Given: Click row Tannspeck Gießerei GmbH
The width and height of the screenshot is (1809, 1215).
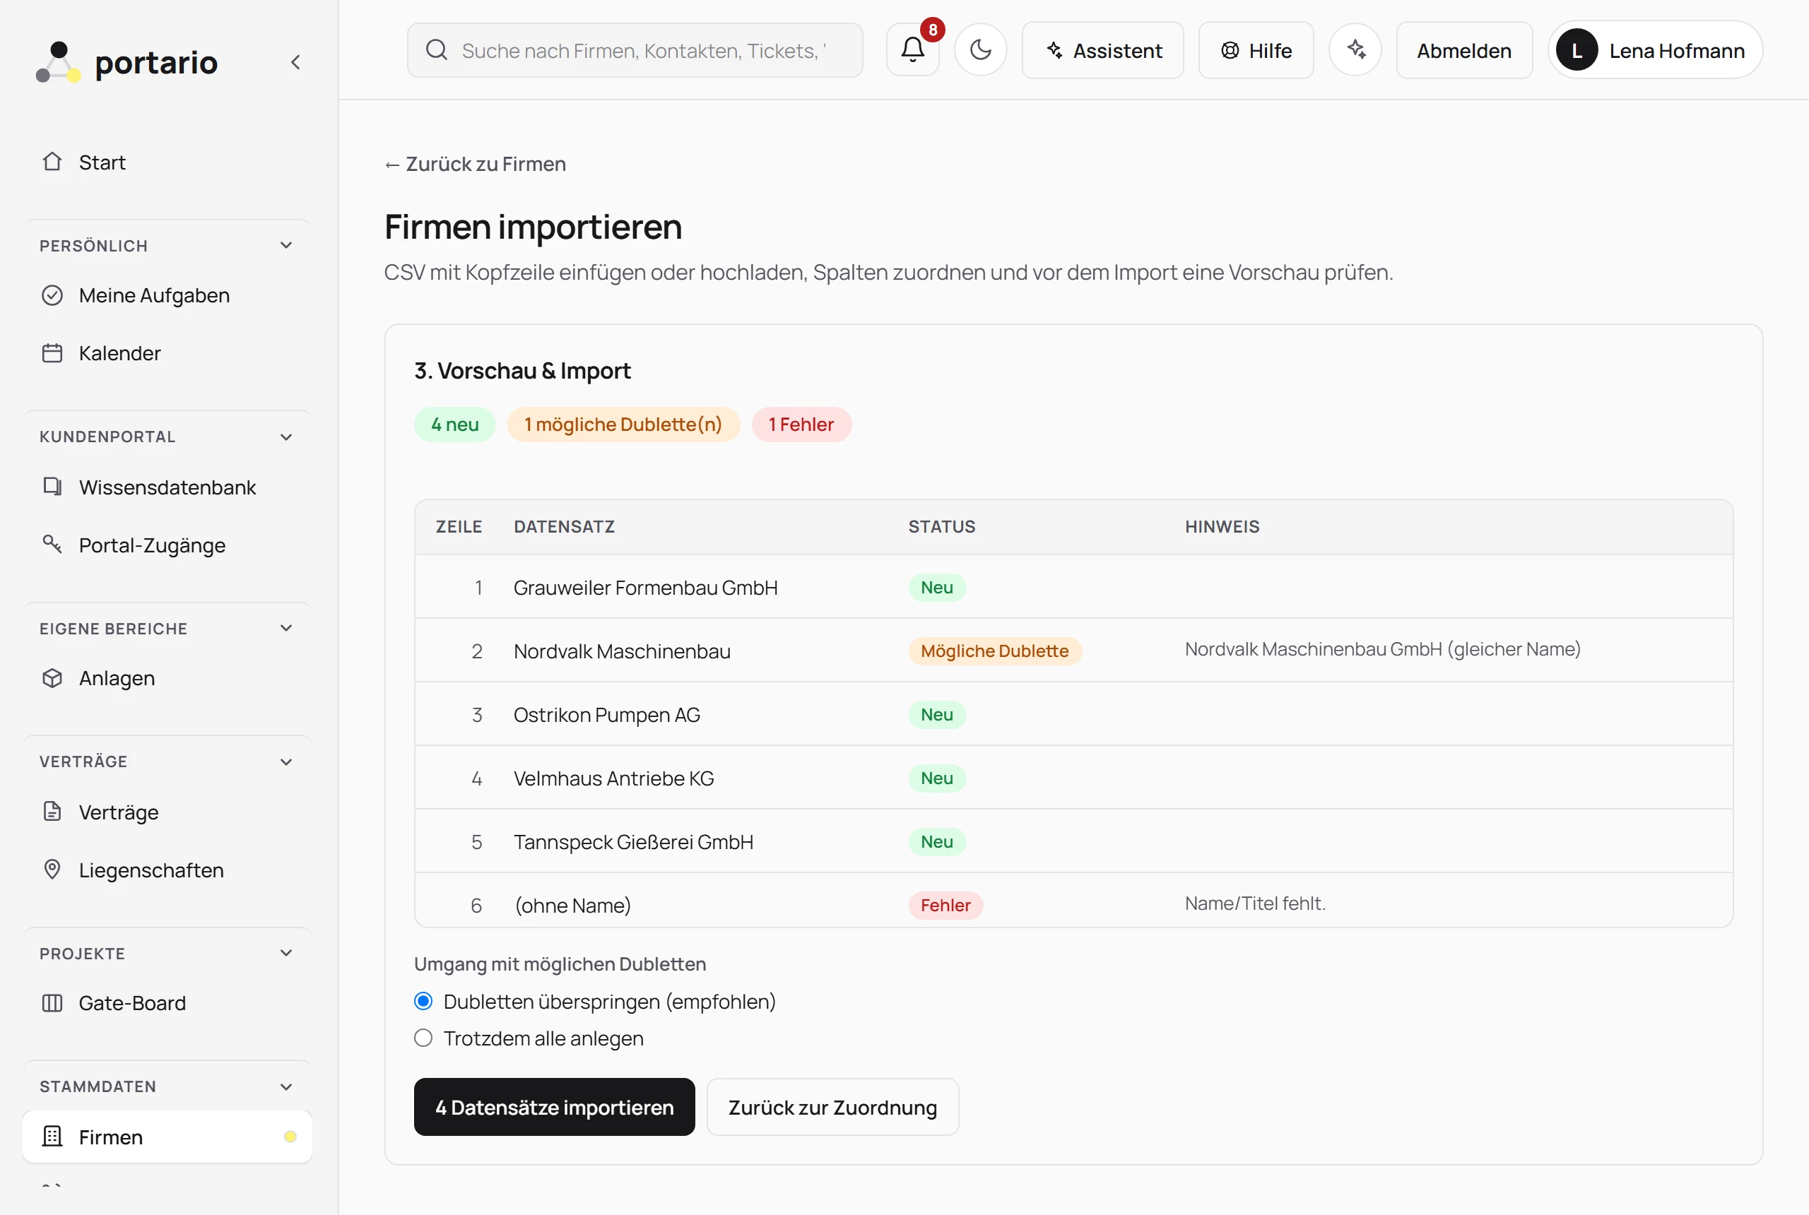Looking at the screenshot, I should [x=1073, y=841].
